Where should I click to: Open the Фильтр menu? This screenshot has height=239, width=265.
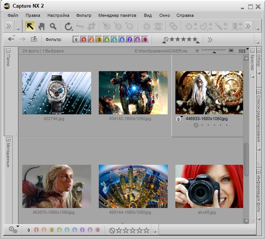coord(83,15)
